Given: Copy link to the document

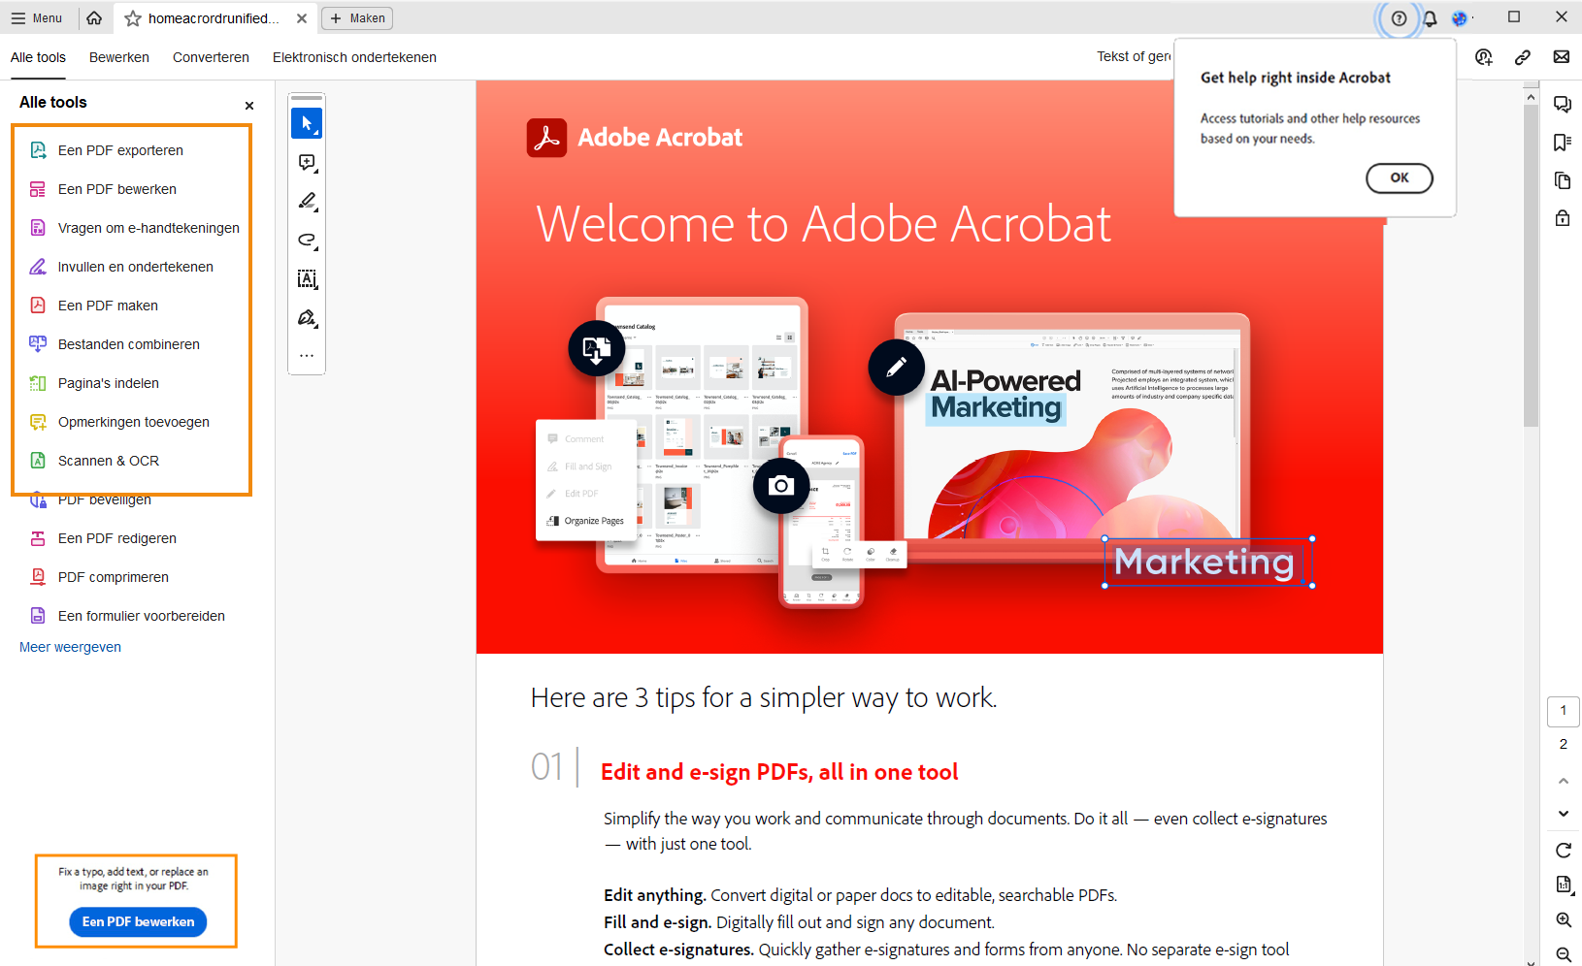Looking at the screenshot, I should (1523, 57).
